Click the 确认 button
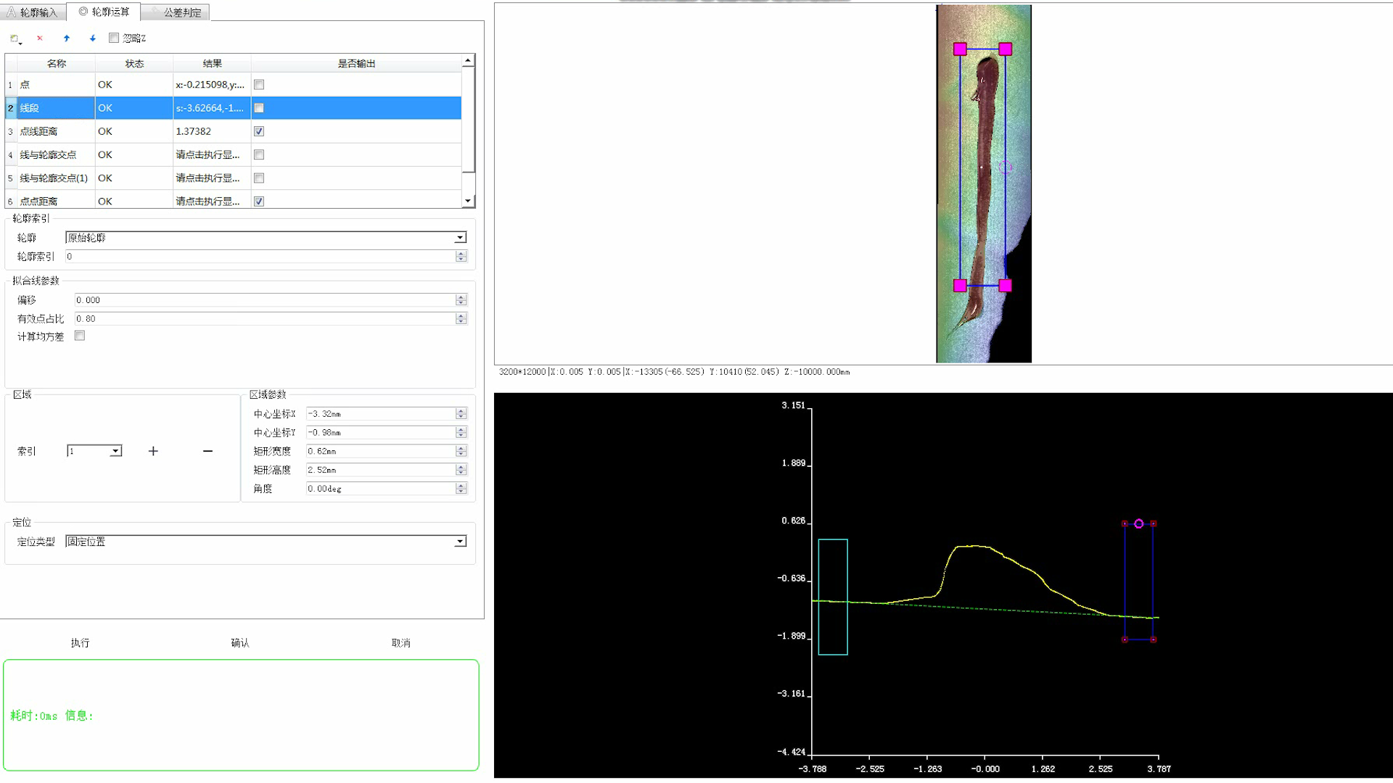 click(x=240, y=643)
